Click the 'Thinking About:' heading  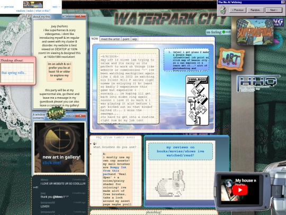(12, 61)
